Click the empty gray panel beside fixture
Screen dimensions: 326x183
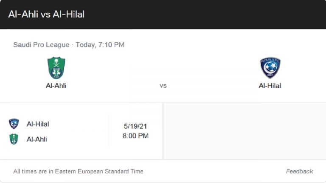tap(244, 131)
